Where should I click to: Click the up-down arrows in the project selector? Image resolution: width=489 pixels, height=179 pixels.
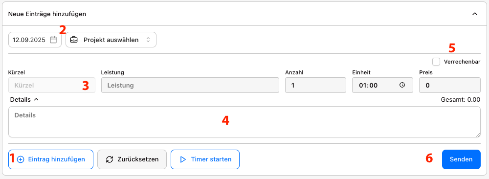[x=148, y=40]
